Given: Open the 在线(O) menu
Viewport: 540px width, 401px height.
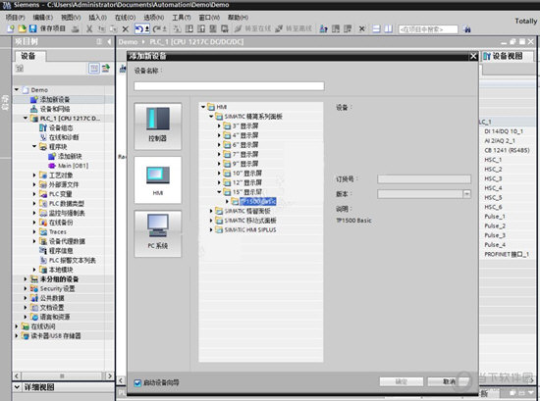Looking at the screenshot, I should click(125, 18).
